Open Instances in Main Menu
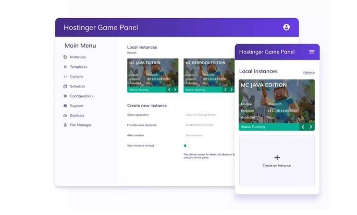The height and width of the screenshot is (215, 357). click(x=78, y=57)
